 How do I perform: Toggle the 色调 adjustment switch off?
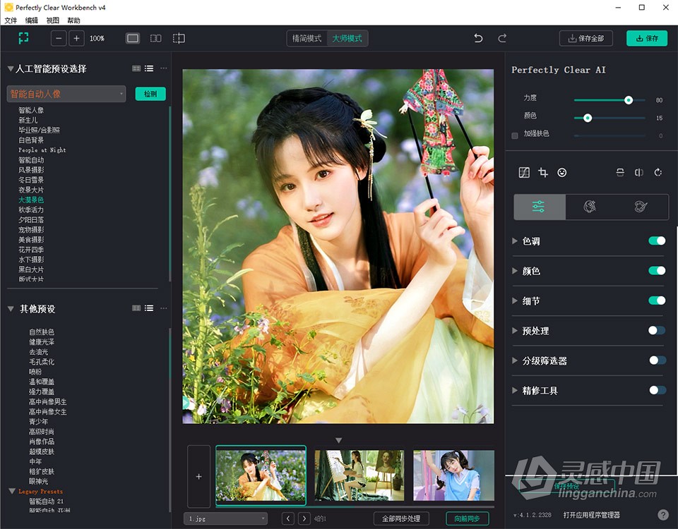656,241
